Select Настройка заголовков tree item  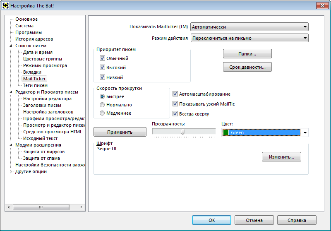[48, 112]
